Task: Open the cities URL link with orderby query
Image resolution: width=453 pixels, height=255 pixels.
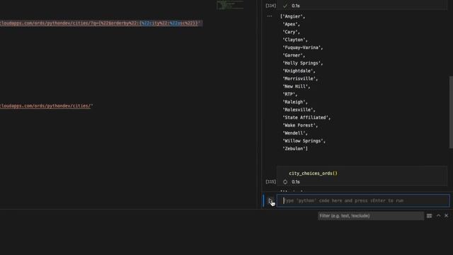Action: tap(100, 23)
